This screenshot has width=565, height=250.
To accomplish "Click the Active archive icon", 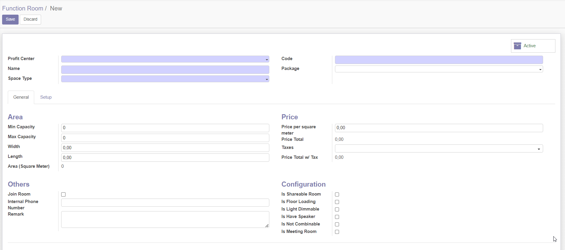I will (x=517, y=46).
